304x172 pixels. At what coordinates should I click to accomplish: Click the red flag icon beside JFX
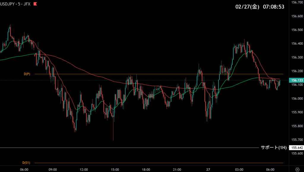pyautogui.click(x=35, y=4)
